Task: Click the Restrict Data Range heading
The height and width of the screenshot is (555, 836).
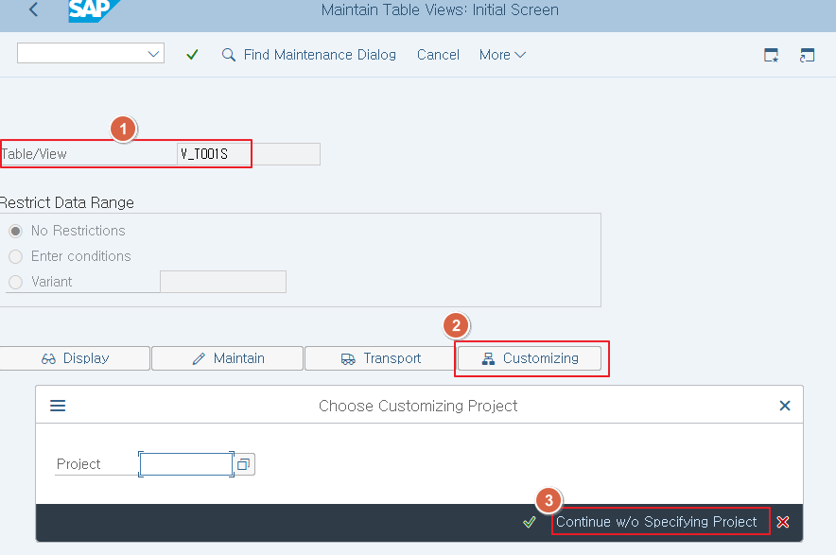Action: pos(66,203)
